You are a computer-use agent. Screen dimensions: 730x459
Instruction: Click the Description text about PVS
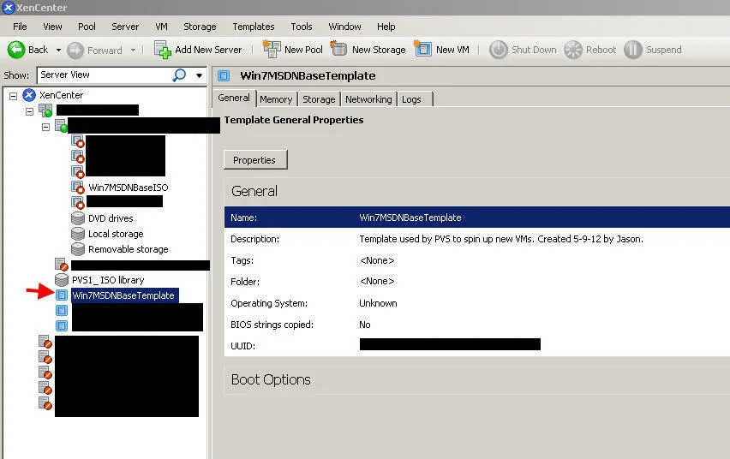point(501,239)
